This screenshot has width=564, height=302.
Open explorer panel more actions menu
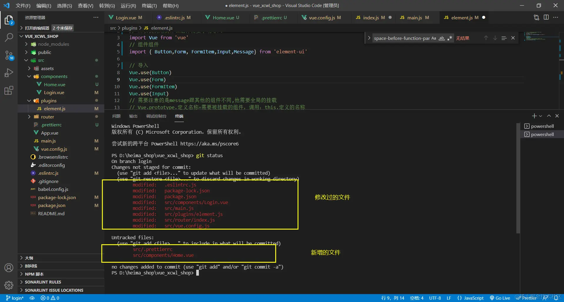(x=96, y=18)
